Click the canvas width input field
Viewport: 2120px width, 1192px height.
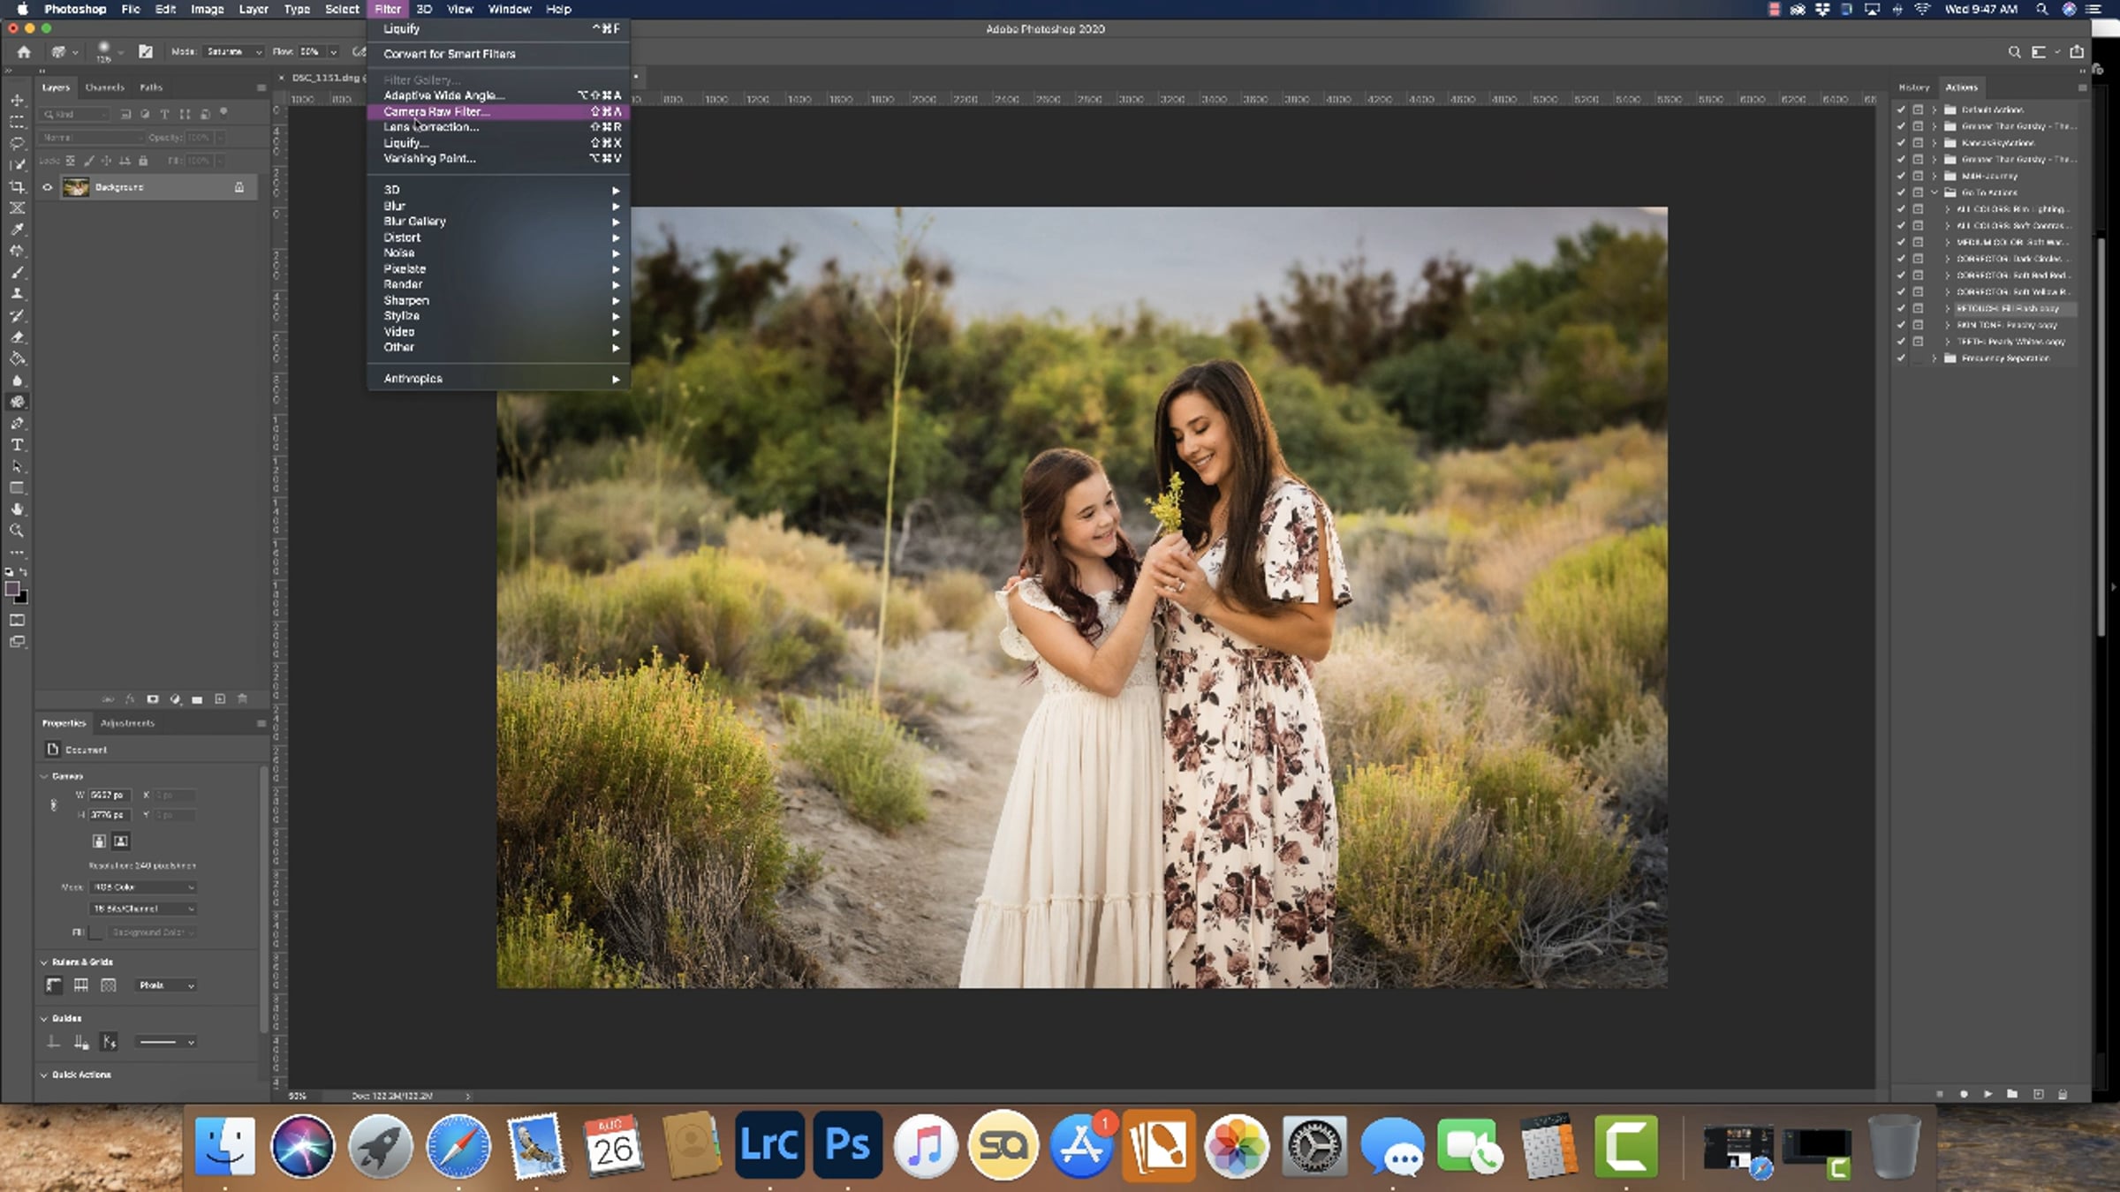point(110,795)
